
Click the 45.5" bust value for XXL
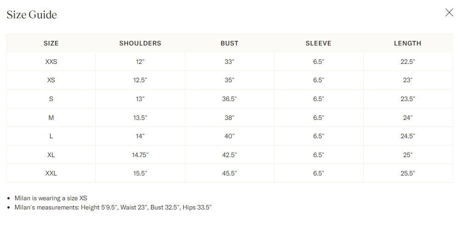[x=229, y=173]
